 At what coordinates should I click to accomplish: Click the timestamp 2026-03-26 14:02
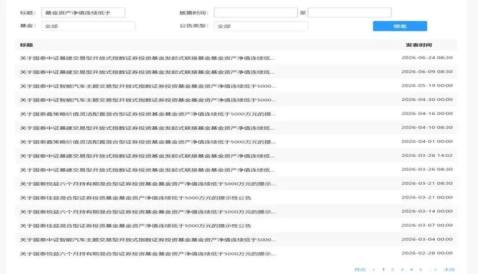pos(427,155)
